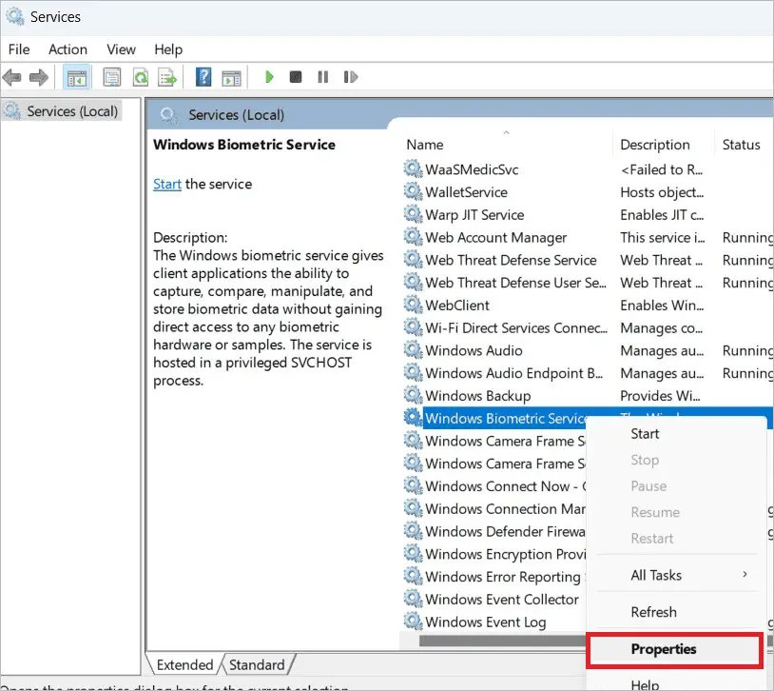Click the 'Provides Wi...' description cell
The width and height of the screenshot is (774, 691).
pyautogui.click(x=660, y=396)
